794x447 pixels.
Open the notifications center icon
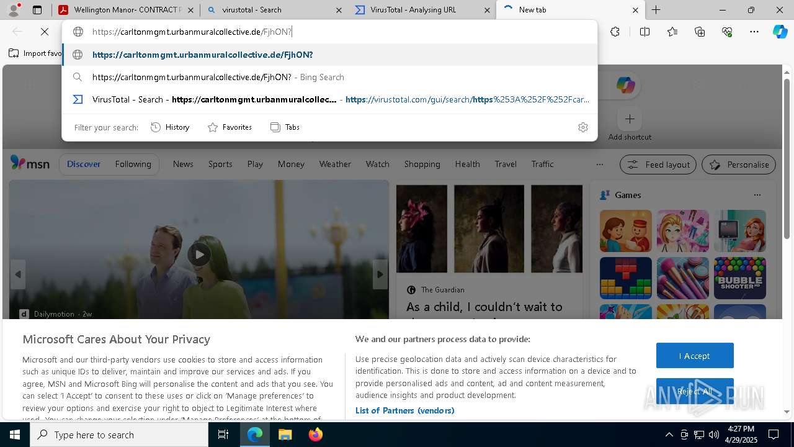[x=774, y=435]
